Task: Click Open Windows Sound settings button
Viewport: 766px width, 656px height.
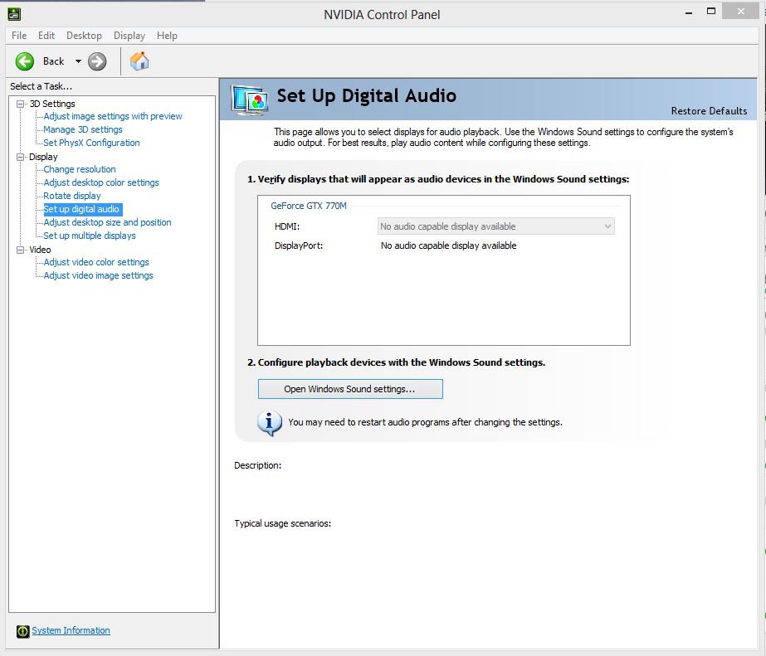Action: click(x=350, y=389)
